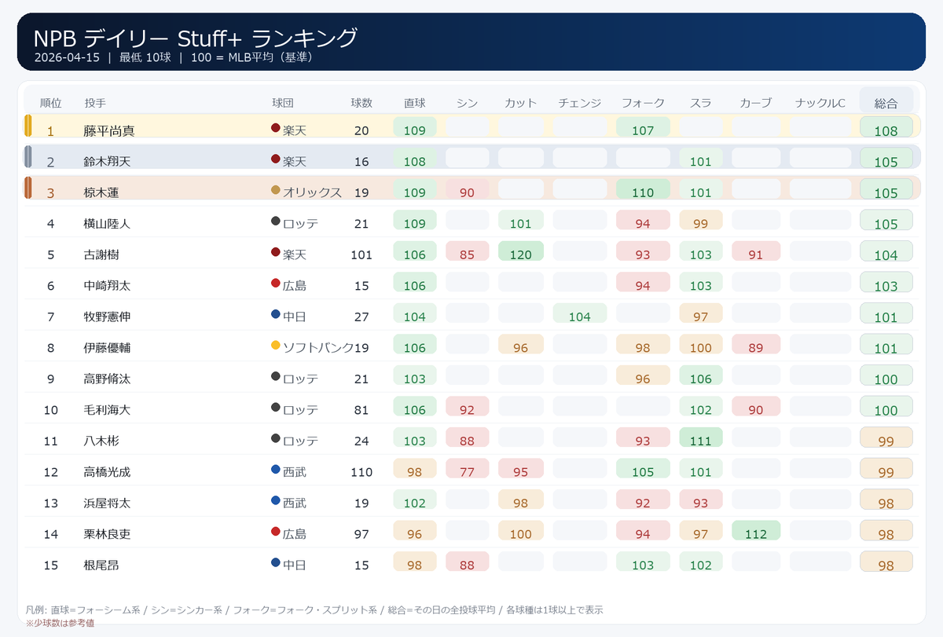Select pitcher name 椋木蓮
943x637 pixels.
tap(103, 192)
